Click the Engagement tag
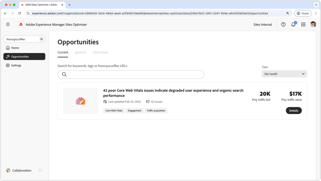 coord(134,110)
